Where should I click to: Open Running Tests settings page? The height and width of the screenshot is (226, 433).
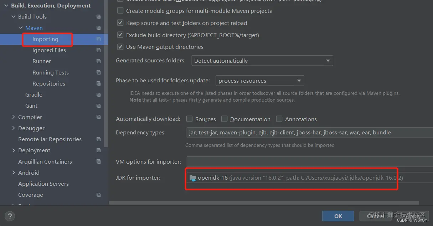point(51,72)
